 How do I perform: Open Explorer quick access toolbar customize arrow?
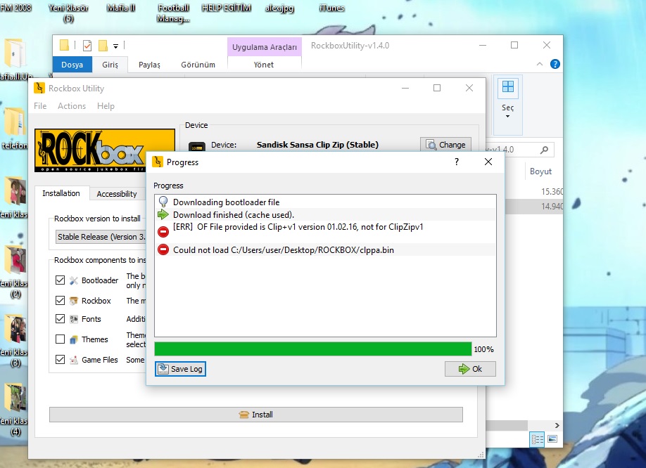point(116,46)
